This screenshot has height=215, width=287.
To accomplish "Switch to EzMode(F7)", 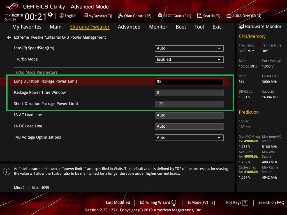I will click(198, 203).
